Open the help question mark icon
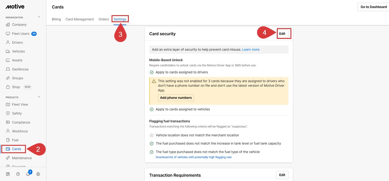 click(x=18, y=174)
